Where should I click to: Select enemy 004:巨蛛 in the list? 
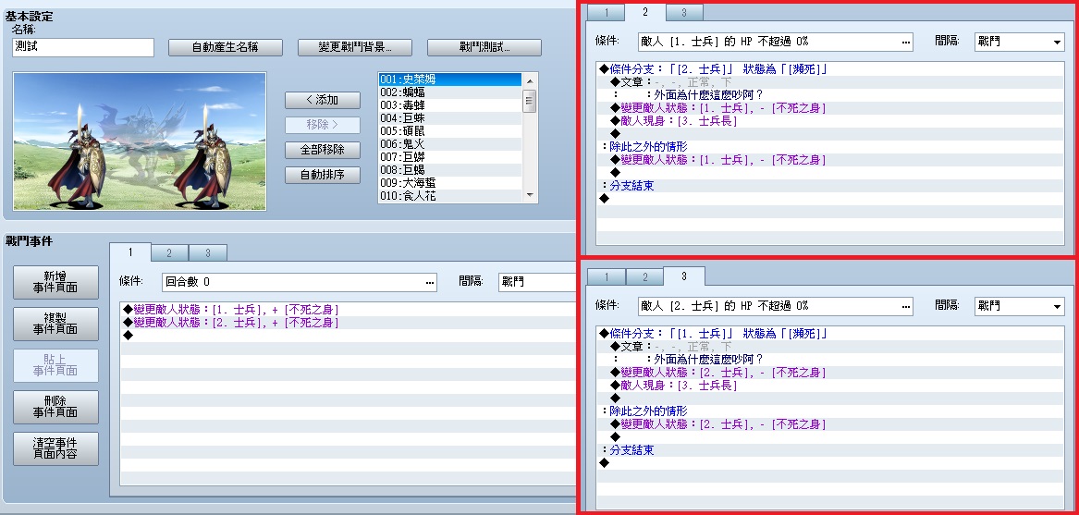point(450,118)
